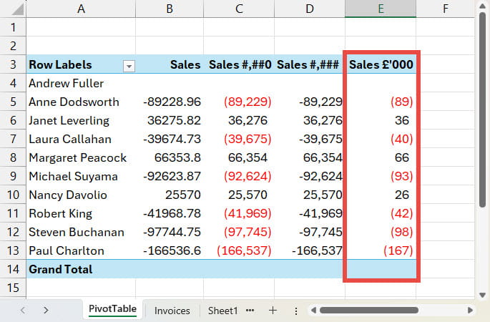
Task: Click the horizontal scrollbar thumb
Action: pyautogui.click(x=368, y=310)
